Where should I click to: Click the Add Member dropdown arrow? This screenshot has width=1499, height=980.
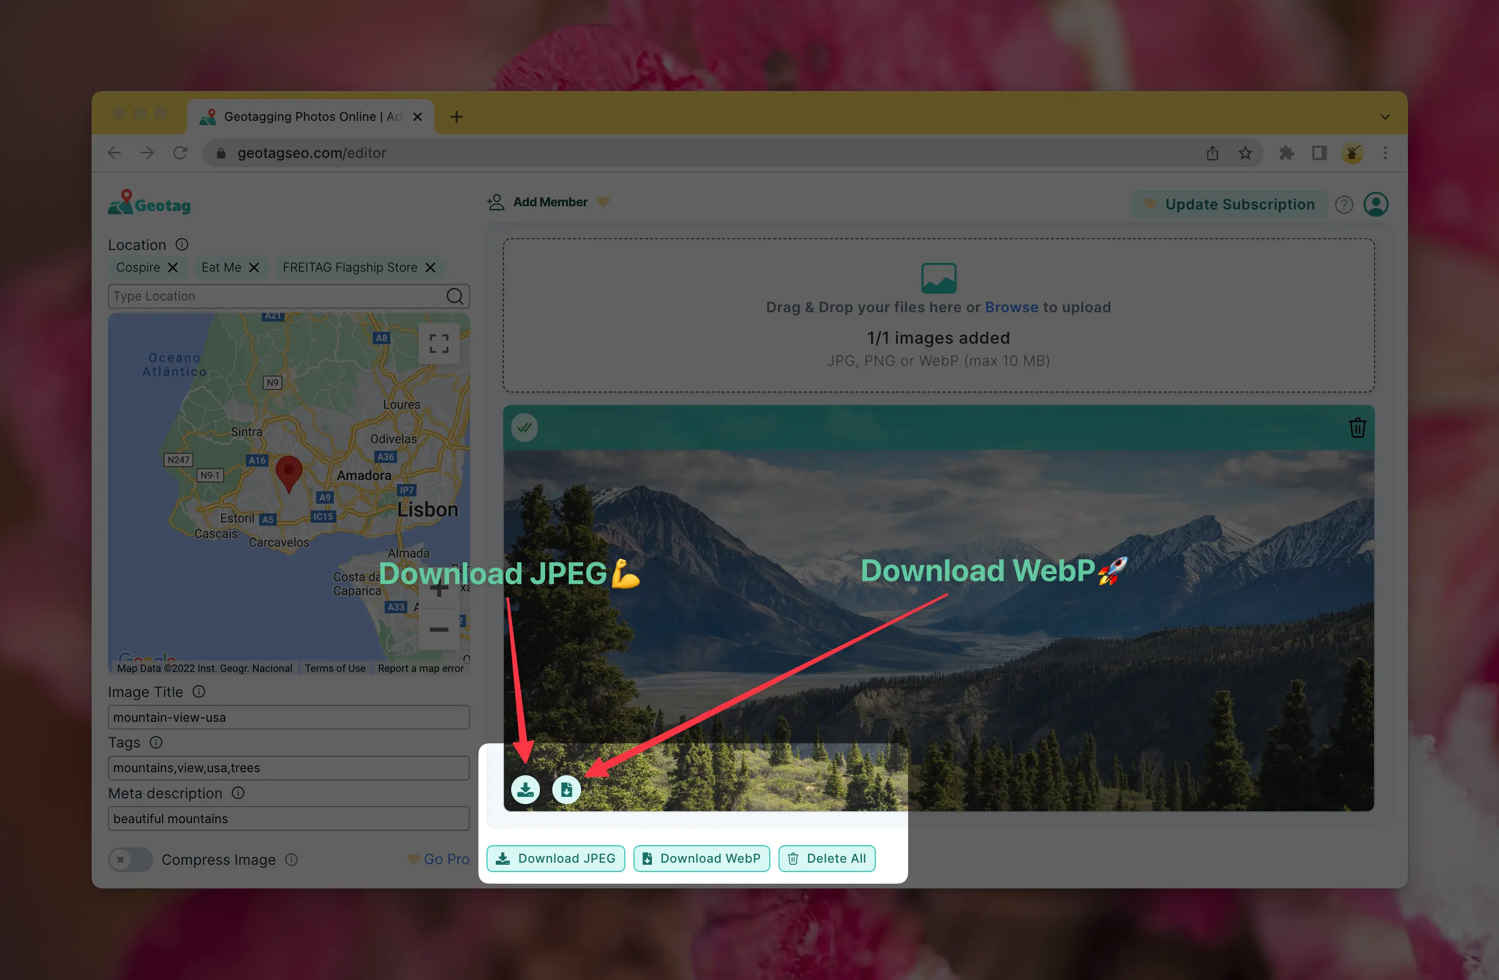coord(605,201)
